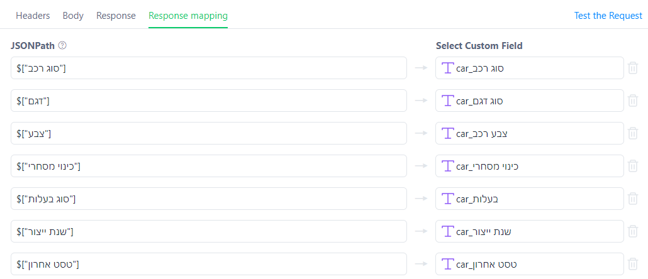Select the Response mapping tab
648x279 pixels.
188,16
